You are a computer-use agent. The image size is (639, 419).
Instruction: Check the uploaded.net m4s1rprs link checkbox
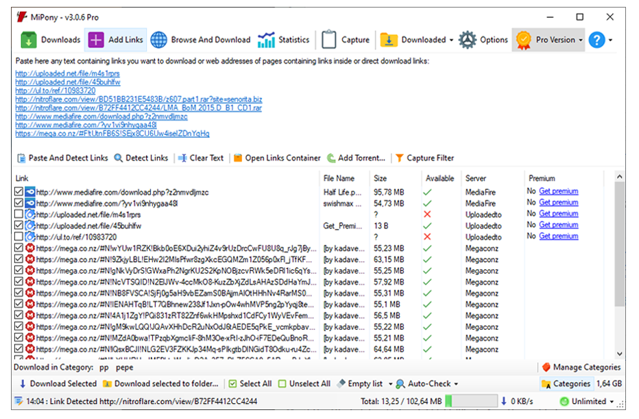(x=19, y=214)
